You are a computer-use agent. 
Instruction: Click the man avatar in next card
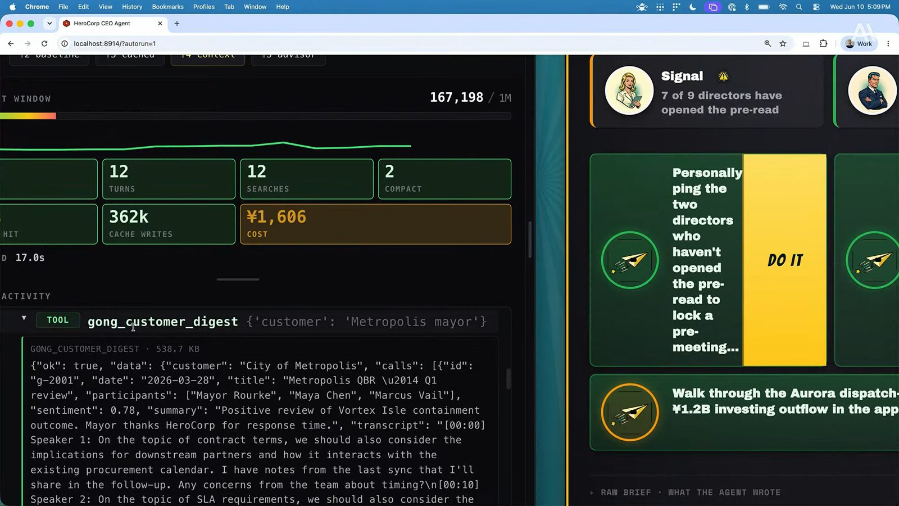pos(873,91)
